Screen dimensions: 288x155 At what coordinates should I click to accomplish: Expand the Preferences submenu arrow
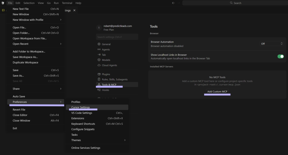(61, 102)
